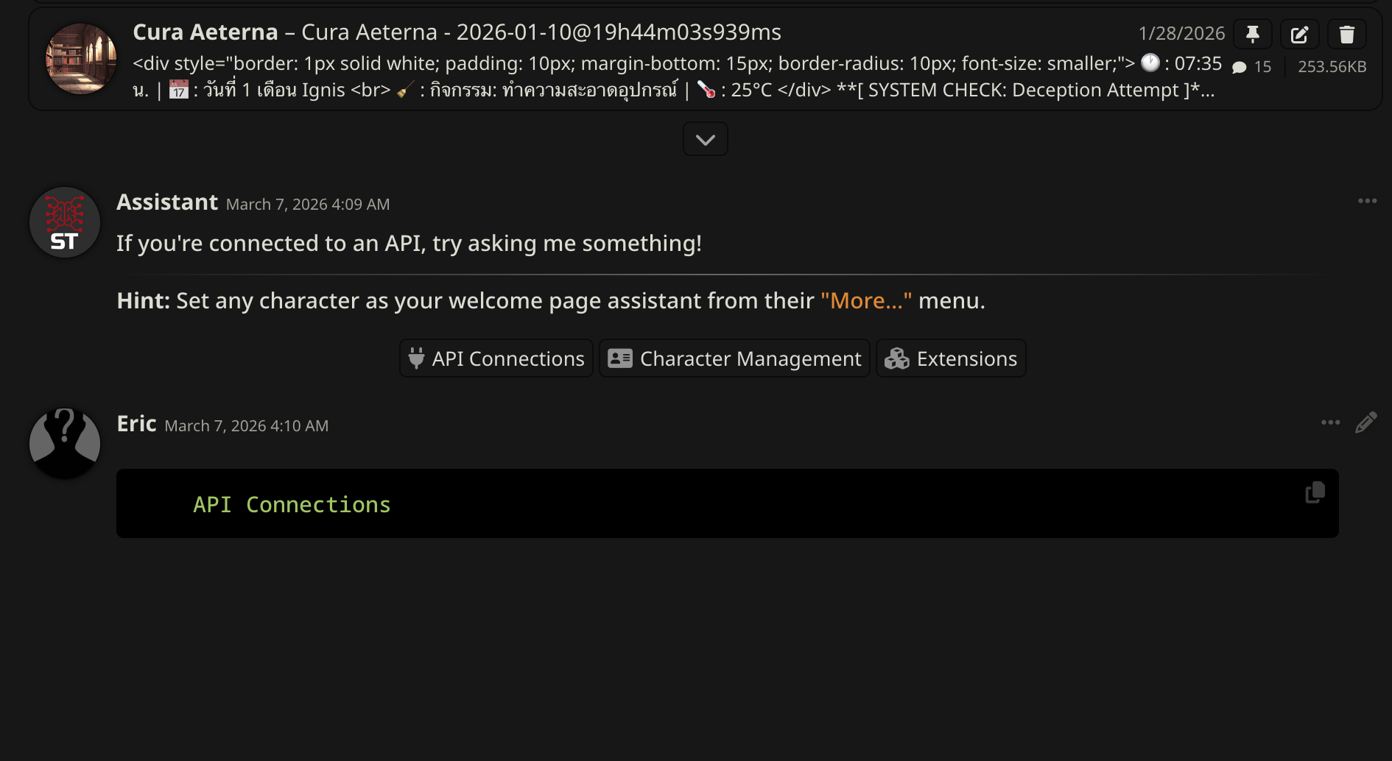Click the March 7, 2026 4:10 AM timestamp
The width and height of the screenshot is (1392, 761).
247,426
